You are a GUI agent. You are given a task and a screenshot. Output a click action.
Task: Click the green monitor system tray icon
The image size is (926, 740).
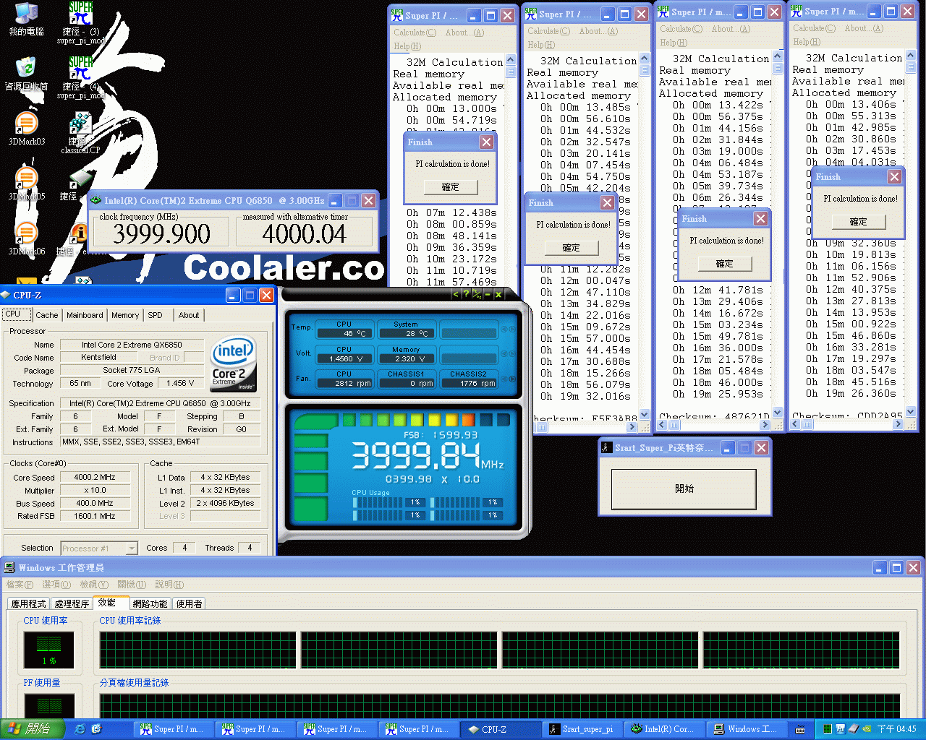point(827,728)
